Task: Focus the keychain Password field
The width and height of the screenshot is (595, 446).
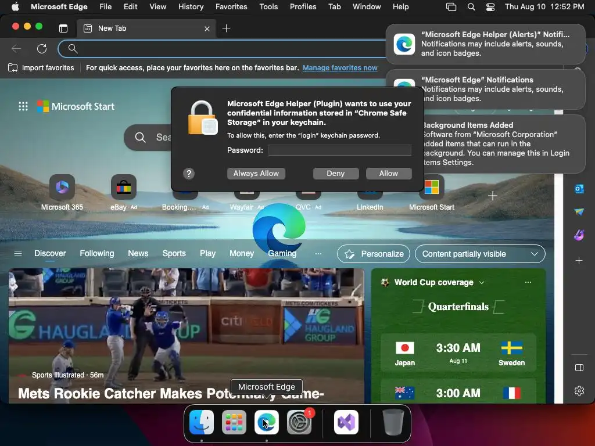Action: 339,150
